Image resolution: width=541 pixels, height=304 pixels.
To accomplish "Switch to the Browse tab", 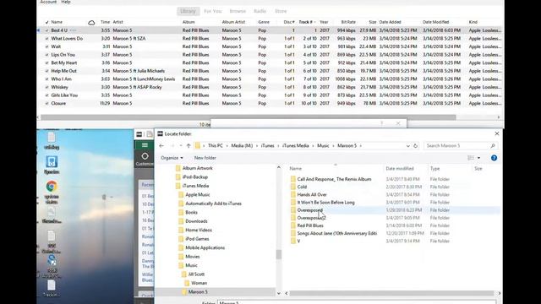I will pos(238,11).
